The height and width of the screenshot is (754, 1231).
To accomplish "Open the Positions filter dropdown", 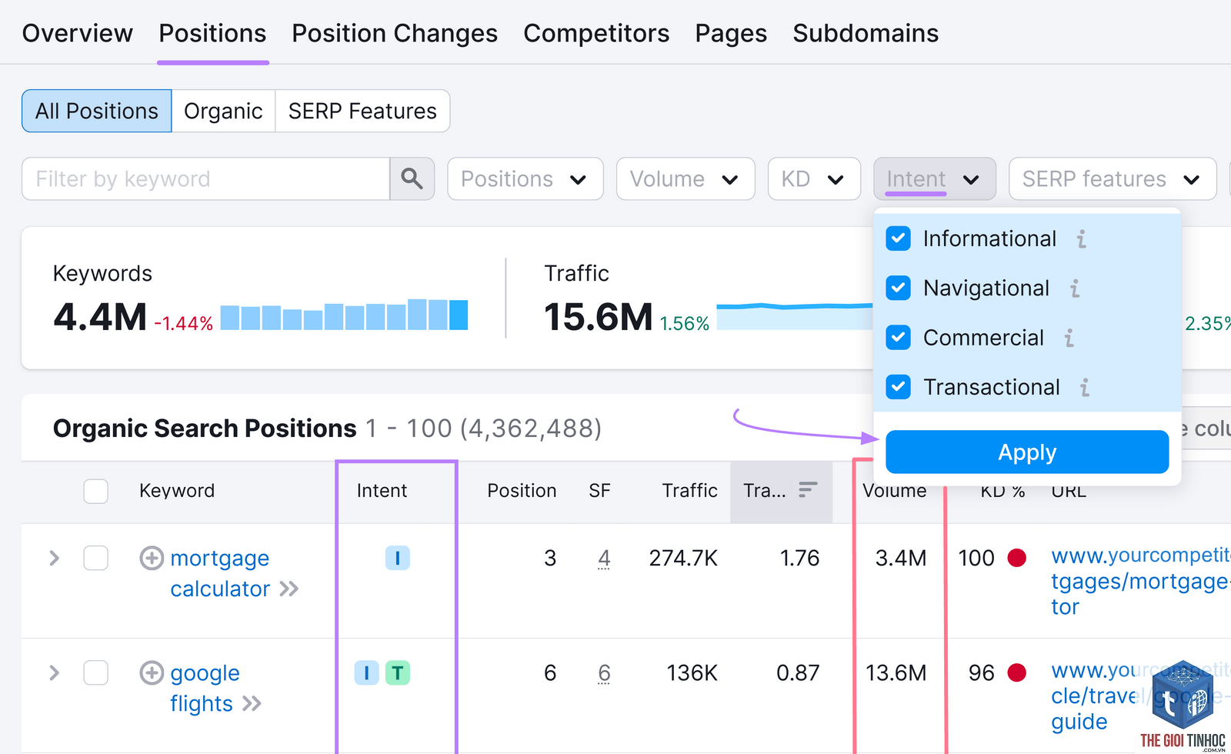I will 525,178.
